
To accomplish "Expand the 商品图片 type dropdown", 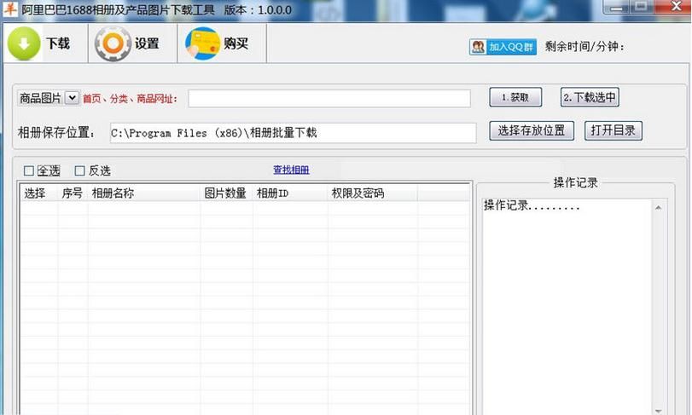I will point(72,98).
